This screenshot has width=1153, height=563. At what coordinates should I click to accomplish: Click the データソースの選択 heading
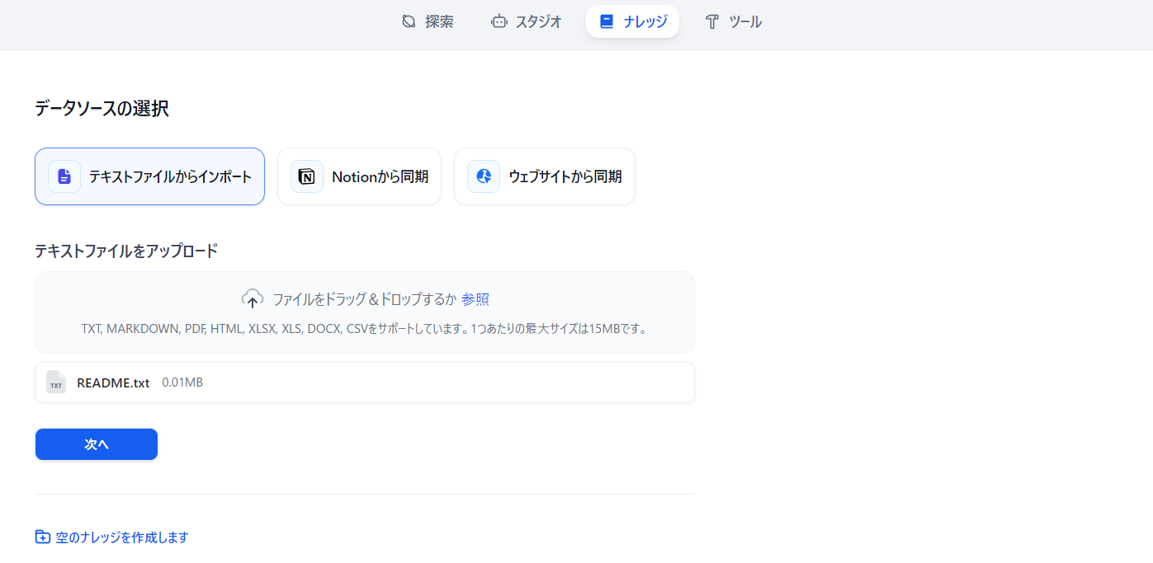[102, 108]
